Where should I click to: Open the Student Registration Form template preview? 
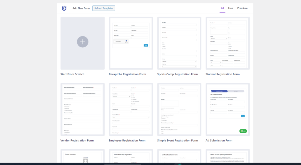point(228,43)
